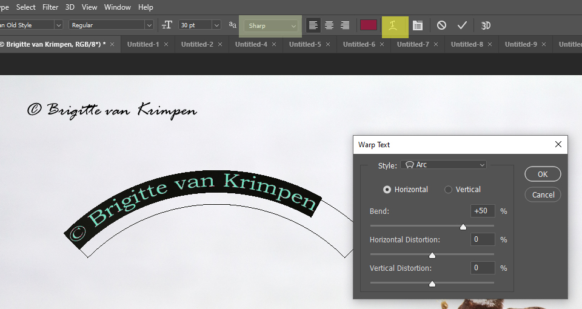Commit current edits with the checkmark icon

click(462, 25)
